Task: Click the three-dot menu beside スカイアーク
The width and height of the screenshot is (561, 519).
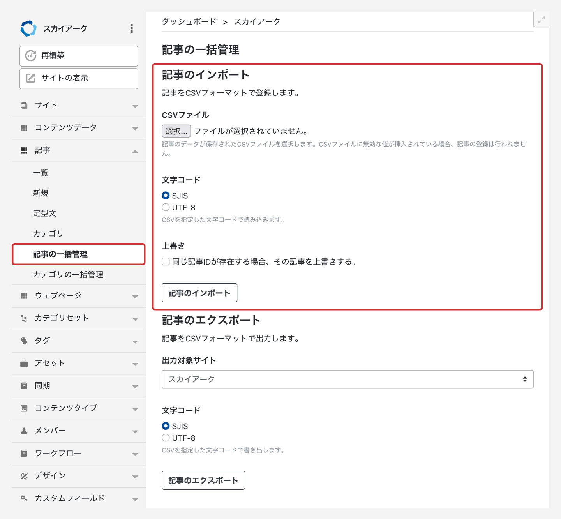Action: [131, 28]
